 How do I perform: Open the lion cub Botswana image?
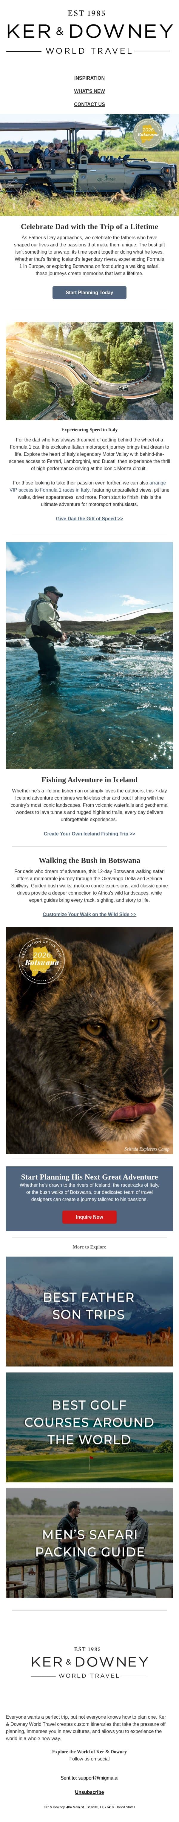point(89,1040)
